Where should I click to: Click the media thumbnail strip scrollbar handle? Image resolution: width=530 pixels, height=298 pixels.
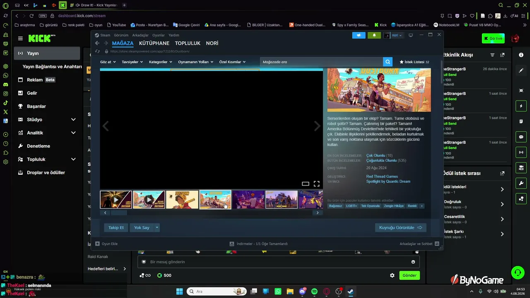(x=119, y=213)
